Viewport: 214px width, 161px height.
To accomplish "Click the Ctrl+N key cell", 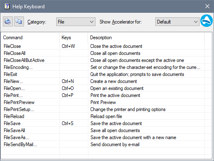I will click(x=68, y=81).
